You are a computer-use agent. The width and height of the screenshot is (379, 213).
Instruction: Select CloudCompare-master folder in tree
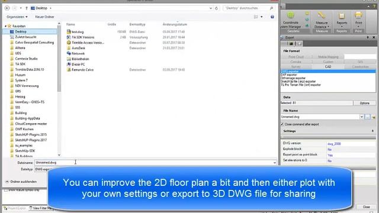(31, 124)
